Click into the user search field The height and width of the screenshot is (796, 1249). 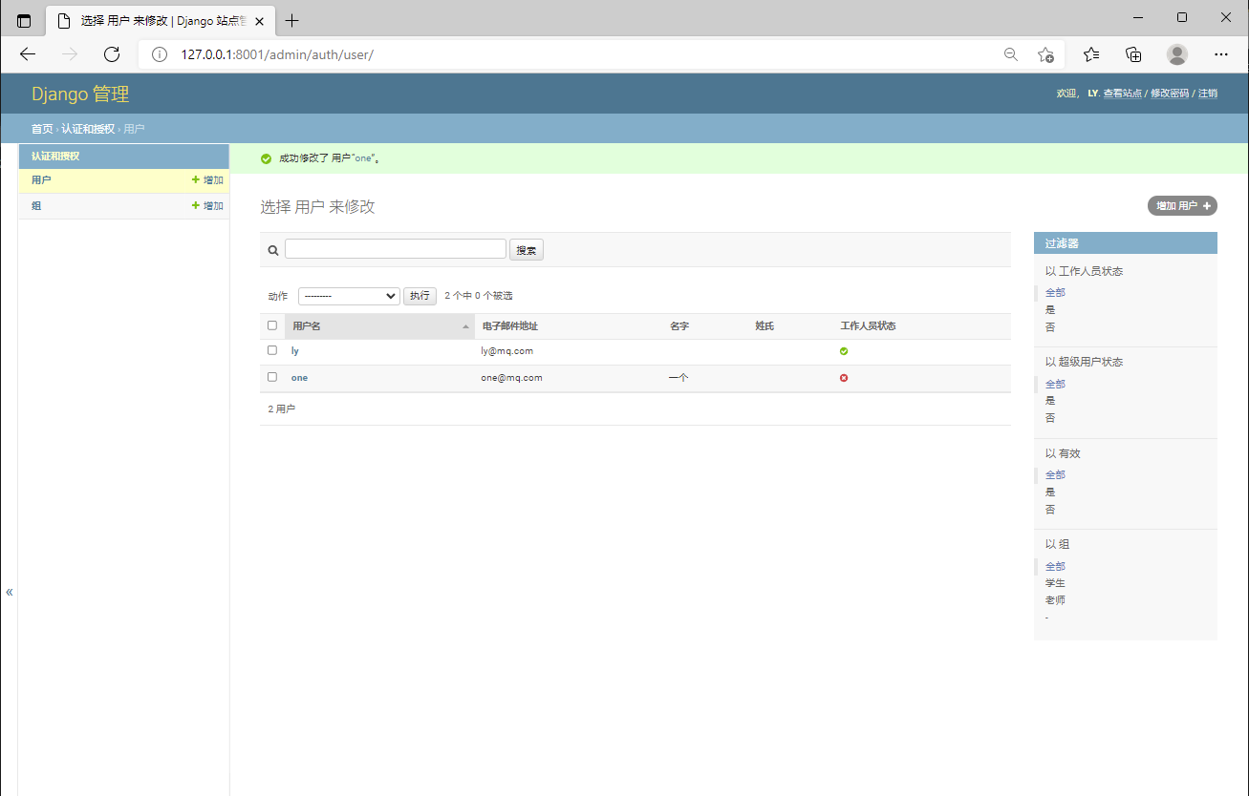click(396, 248)
